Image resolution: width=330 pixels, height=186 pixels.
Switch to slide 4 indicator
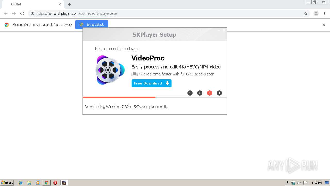(x=219, y=93)
